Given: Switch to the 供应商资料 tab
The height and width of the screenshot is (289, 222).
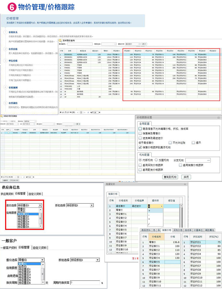Looking at the screenshot, I should pos(7,194).
